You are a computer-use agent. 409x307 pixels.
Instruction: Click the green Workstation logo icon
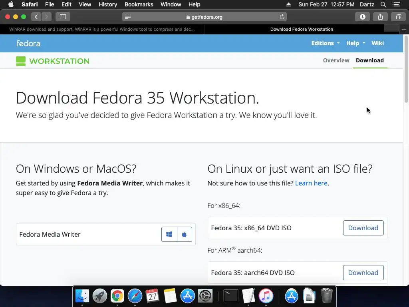21,61
